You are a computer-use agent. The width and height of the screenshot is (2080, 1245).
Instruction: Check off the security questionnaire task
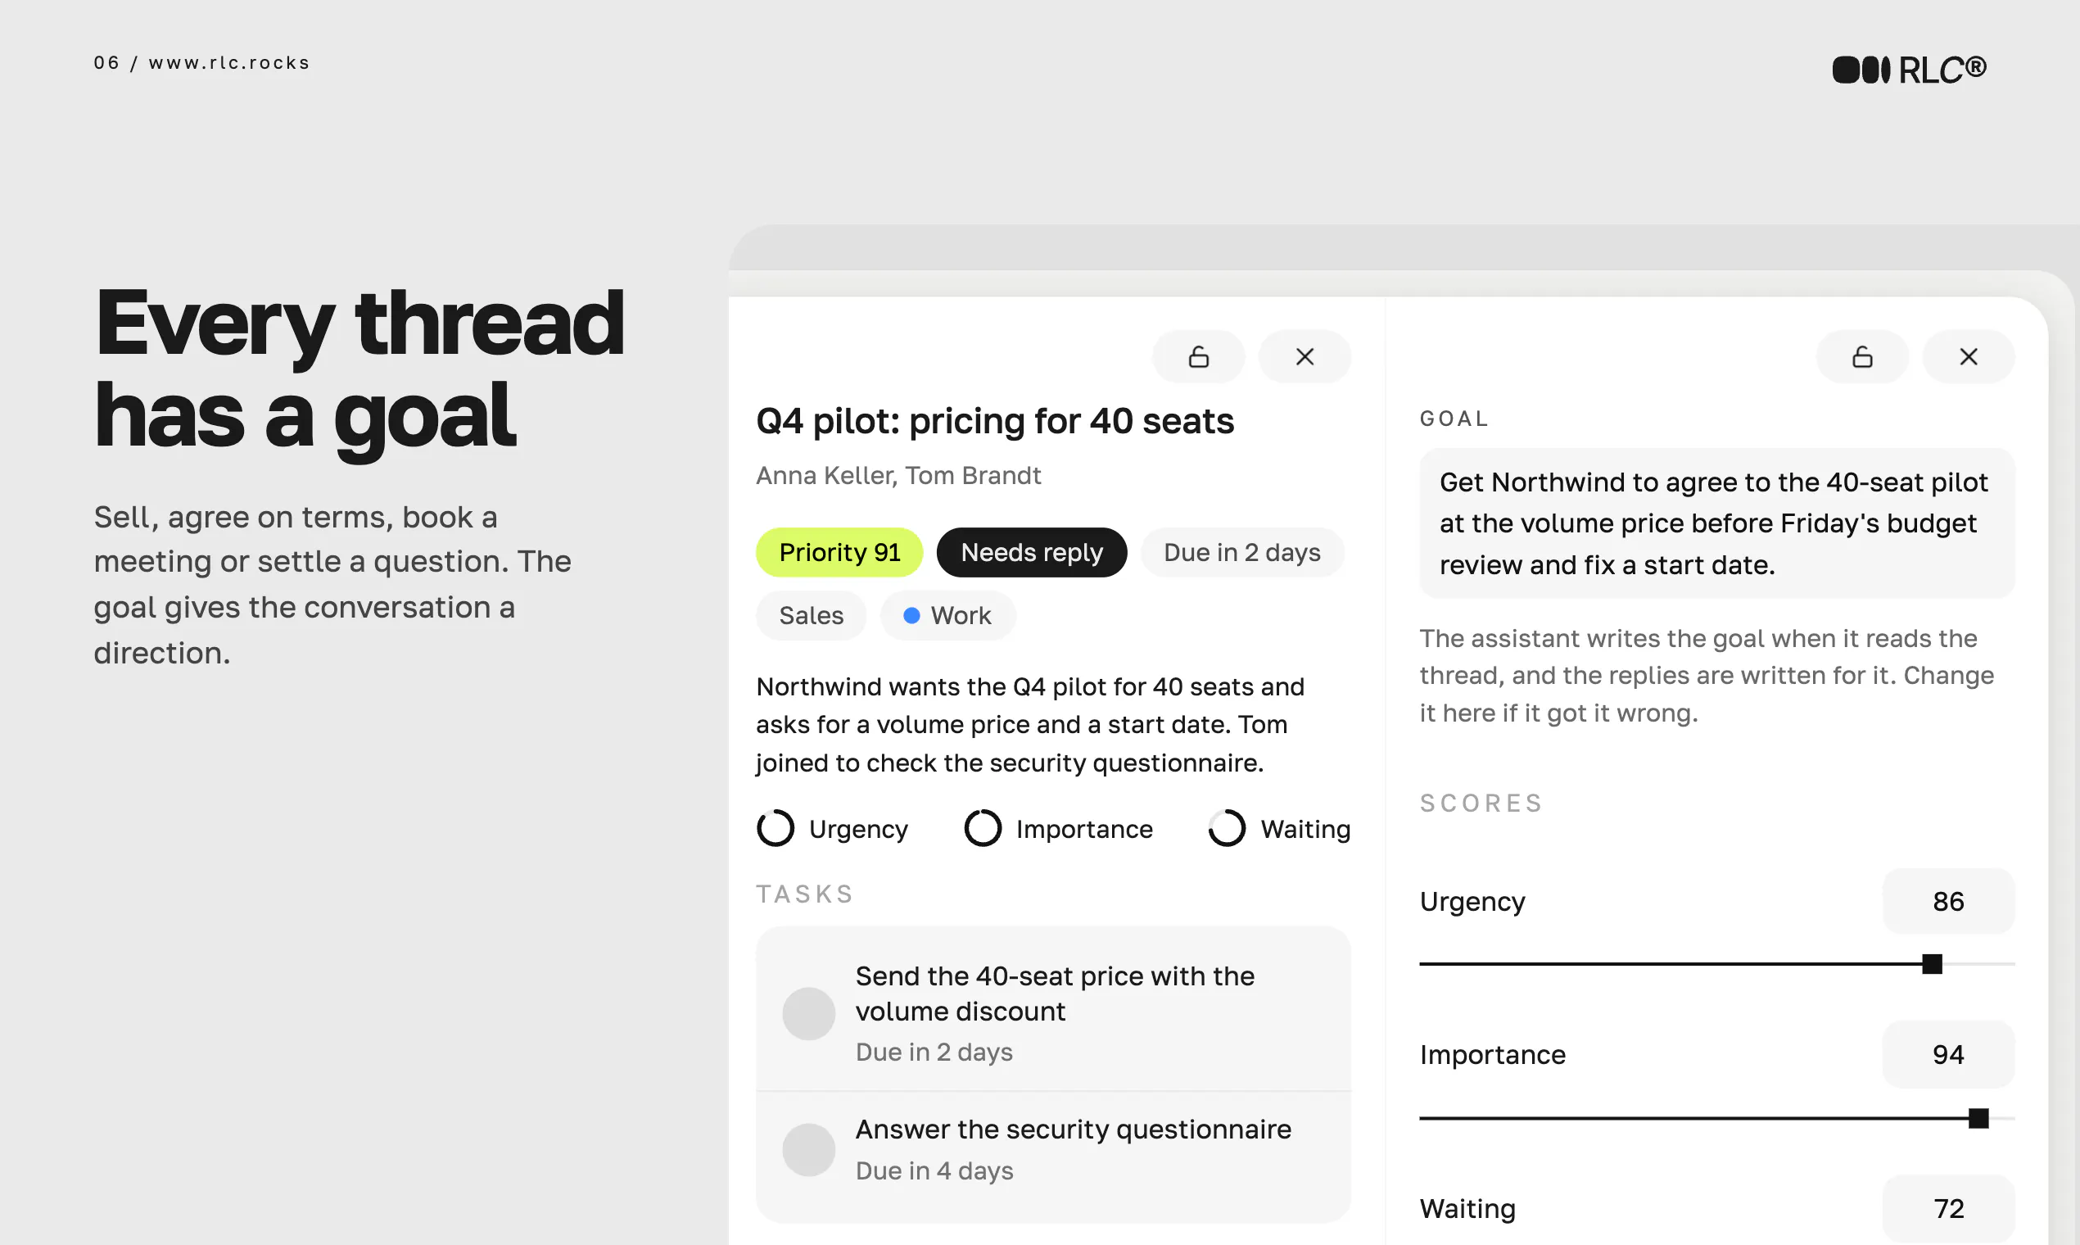[808, 1149]
